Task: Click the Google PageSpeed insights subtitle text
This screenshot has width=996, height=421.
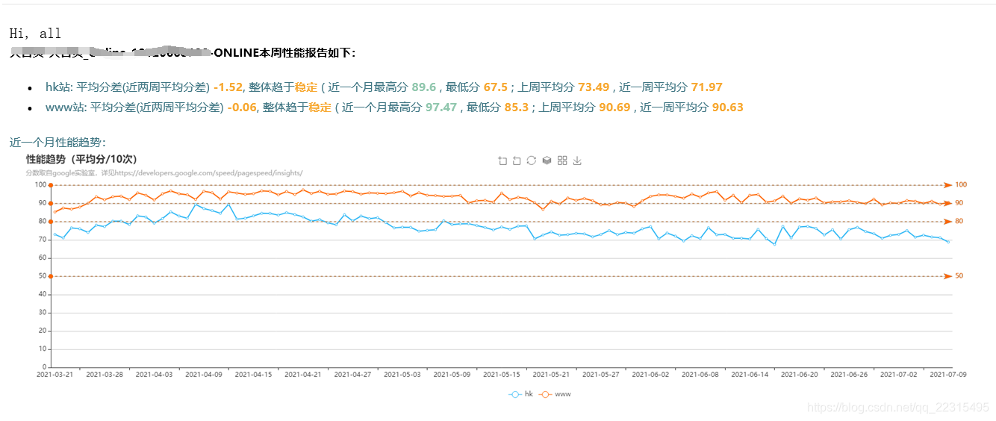Action: (164, 172)
